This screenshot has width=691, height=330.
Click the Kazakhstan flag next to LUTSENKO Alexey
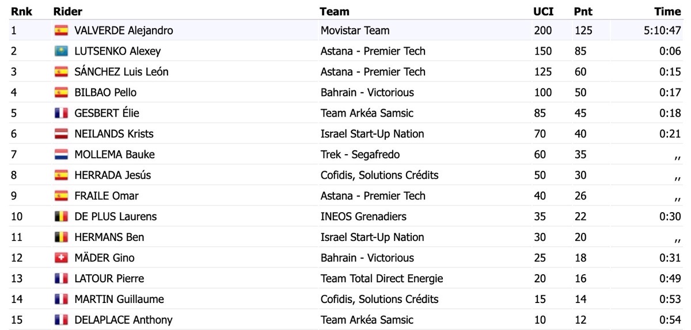61,51
